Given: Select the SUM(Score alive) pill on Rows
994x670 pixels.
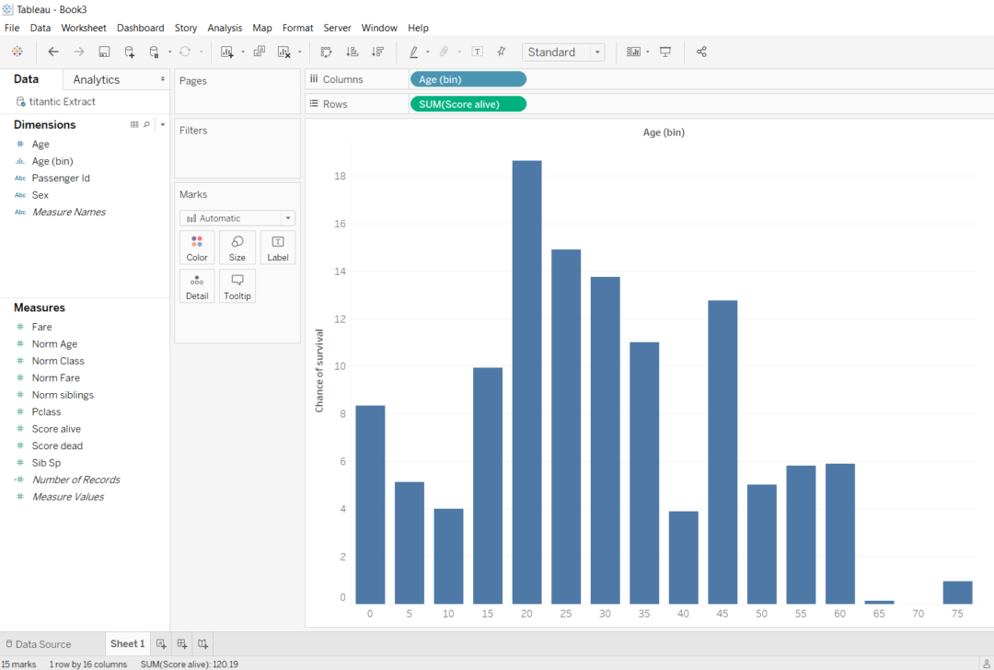Looking at the screenshot, I should (x=468, y=103).
